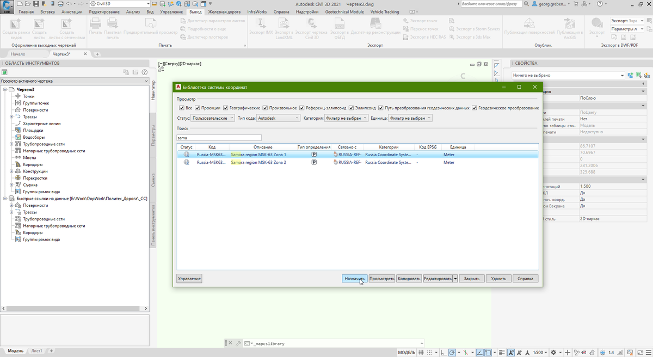Open the Категория filter dropdown

click(x=346, y=118)
